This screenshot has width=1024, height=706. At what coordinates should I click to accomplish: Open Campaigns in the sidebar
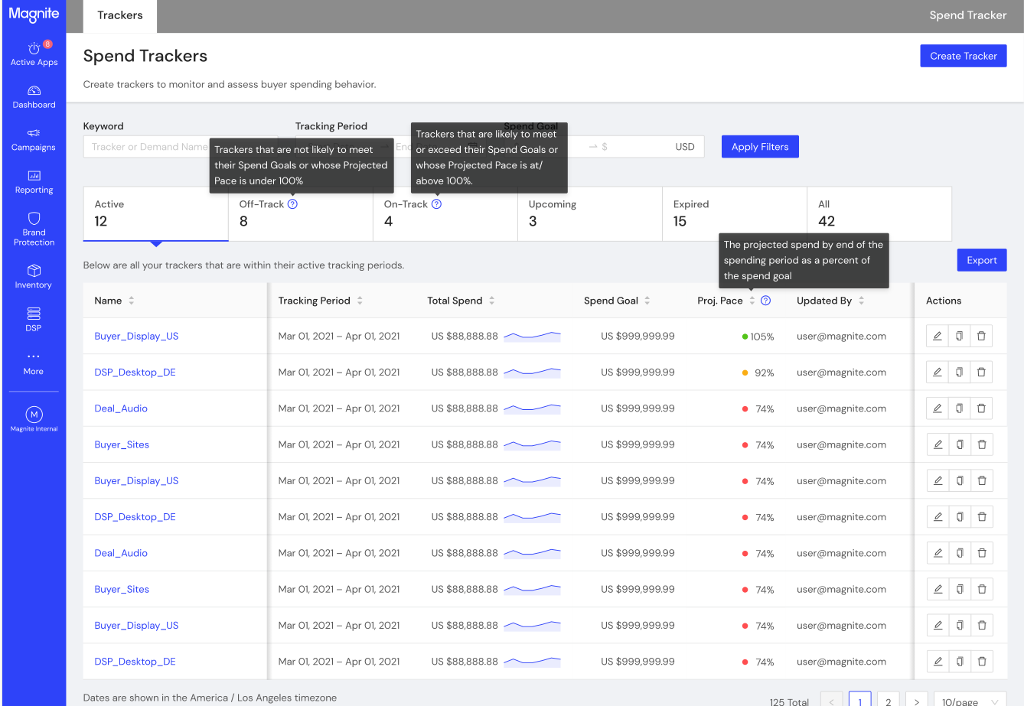(34, 140)
